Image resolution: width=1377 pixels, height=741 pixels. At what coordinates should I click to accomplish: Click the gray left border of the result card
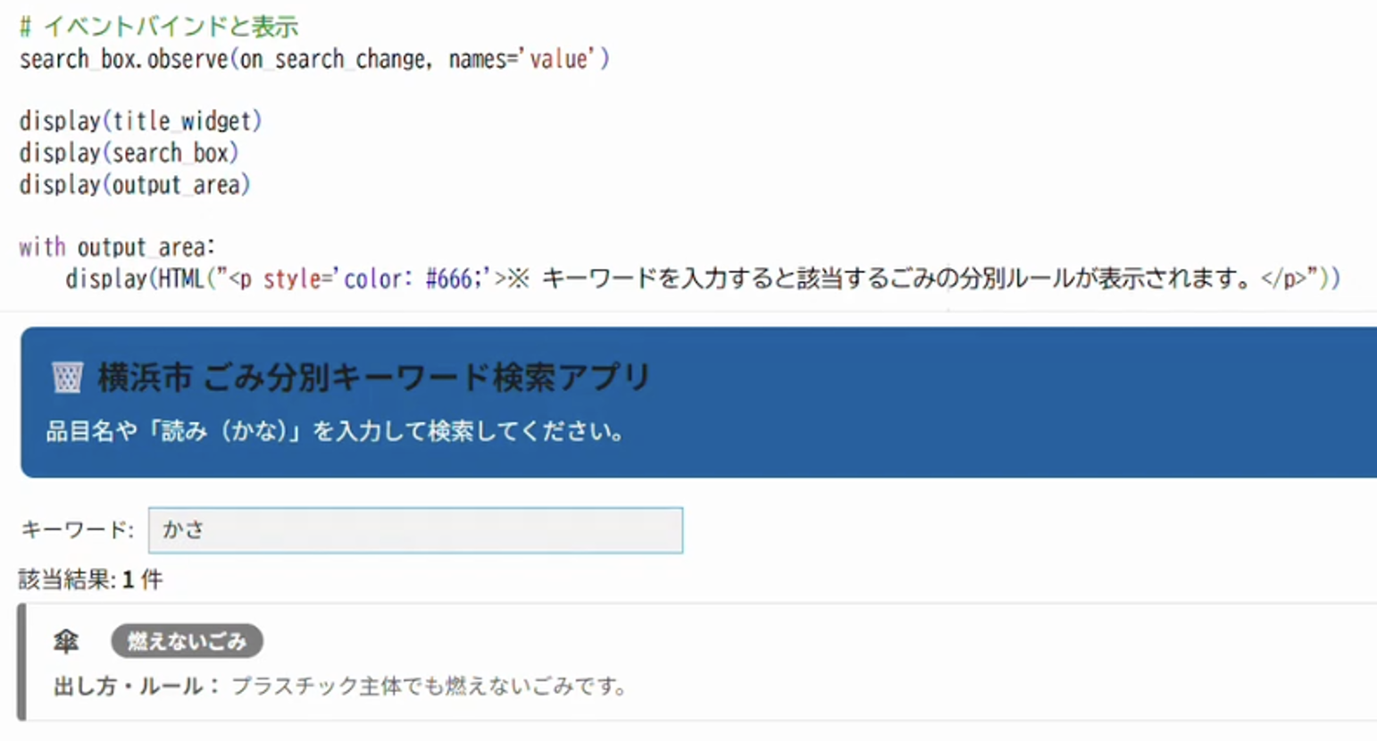coord(21,662)
